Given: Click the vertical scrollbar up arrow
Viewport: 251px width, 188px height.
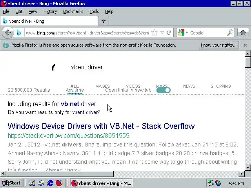Looking at the screenshot, I should (x=247, y=54).
